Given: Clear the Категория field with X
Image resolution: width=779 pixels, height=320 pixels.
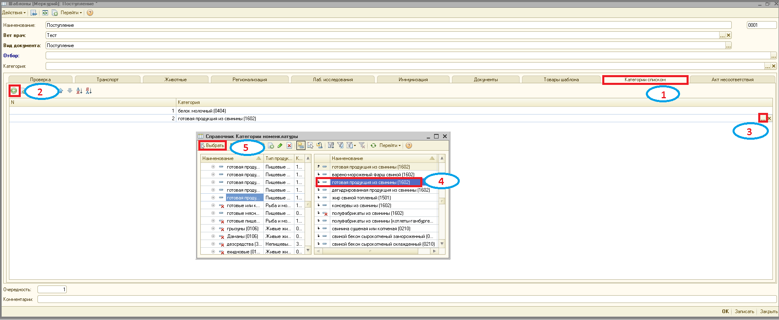Looking at the screenshot, I should click(774, 66).
